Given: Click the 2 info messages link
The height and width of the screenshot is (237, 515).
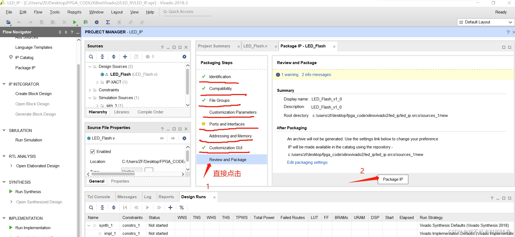Looking at the screenshot, I should pyautogui.click(x=316, y=75).
